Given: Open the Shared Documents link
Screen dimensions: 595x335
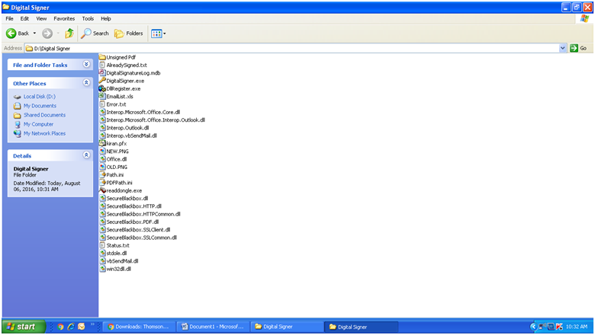Looking at the screenshot, I should coord(44,115).
